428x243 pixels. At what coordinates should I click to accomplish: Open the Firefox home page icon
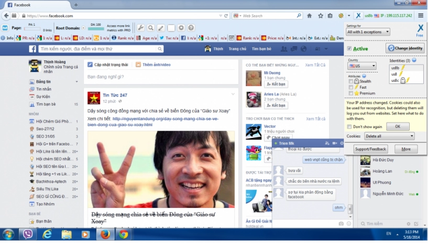click(x=309, y=16)
